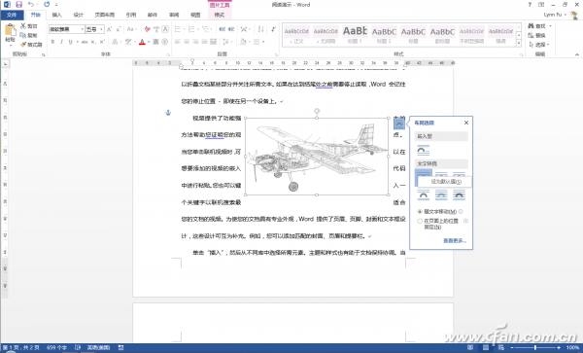
Task: Click layout options button beside picture
Action: click(x=399, y=124)
